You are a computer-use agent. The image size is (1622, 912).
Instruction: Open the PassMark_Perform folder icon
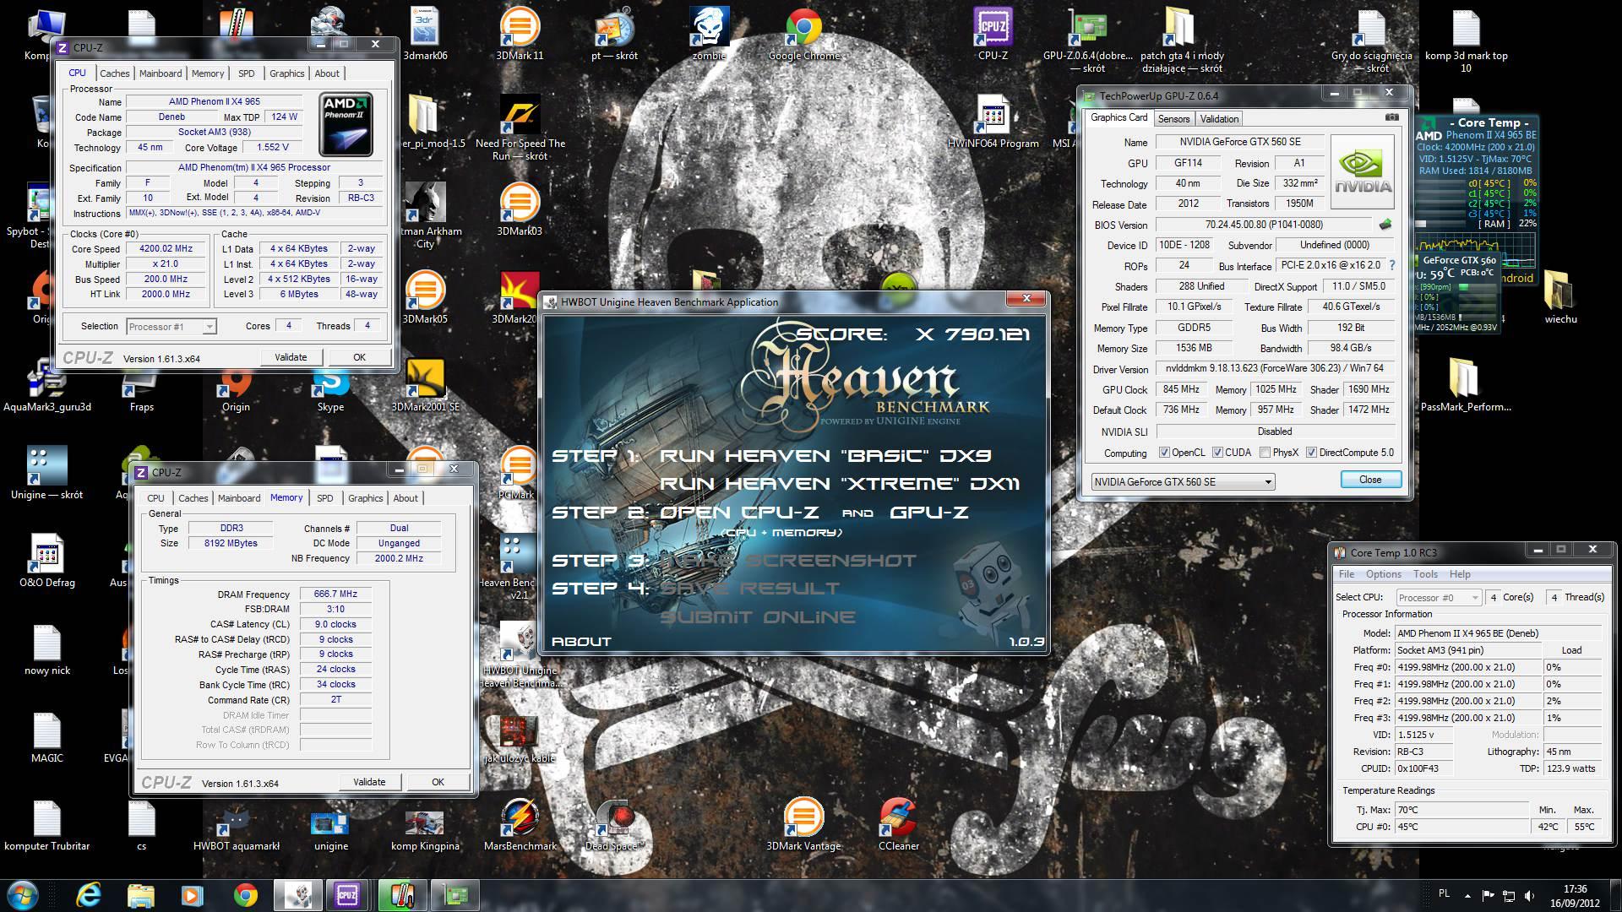coord(1466,384)
